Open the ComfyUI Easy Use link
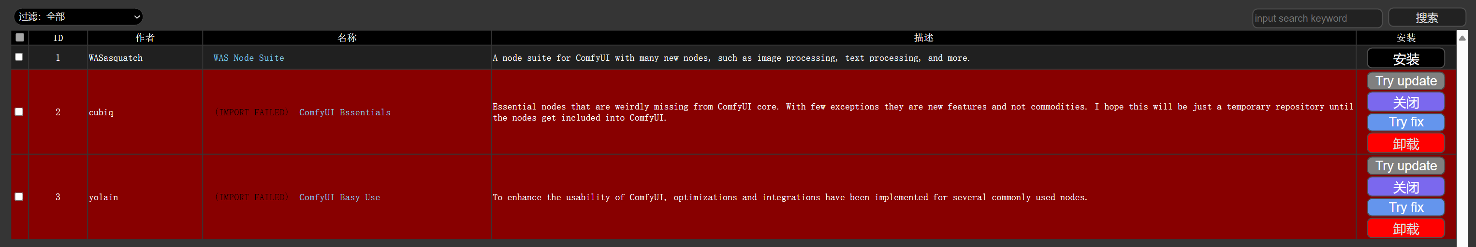This screenshot has height=247, width=1476. (x=339, y=197)
